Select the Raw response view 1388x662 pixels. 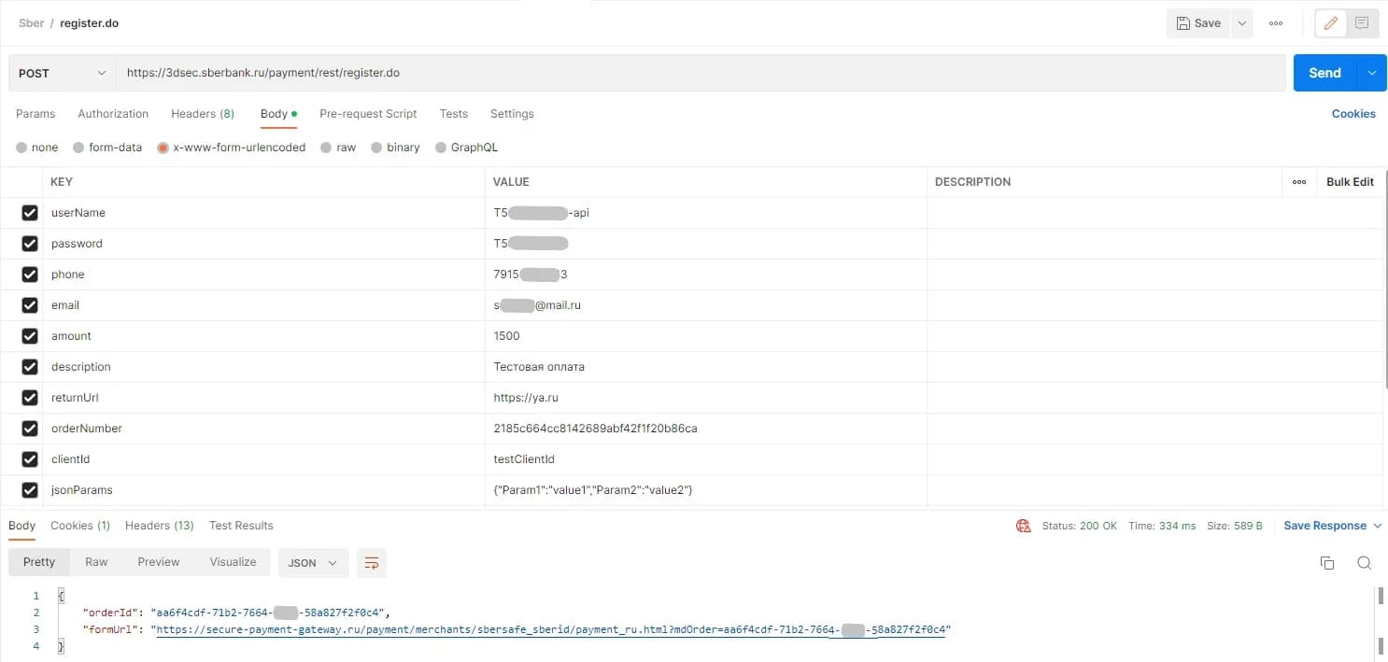click(96, 562)
